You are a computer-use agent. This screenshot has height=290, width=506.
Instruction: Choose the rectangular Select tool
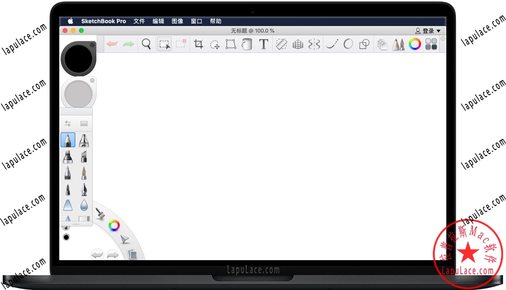point(165,44)
